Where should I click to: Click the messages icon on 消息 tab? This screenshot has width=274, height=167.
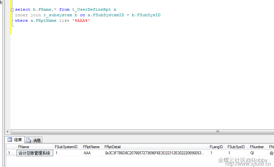click(x=29, y=140)
